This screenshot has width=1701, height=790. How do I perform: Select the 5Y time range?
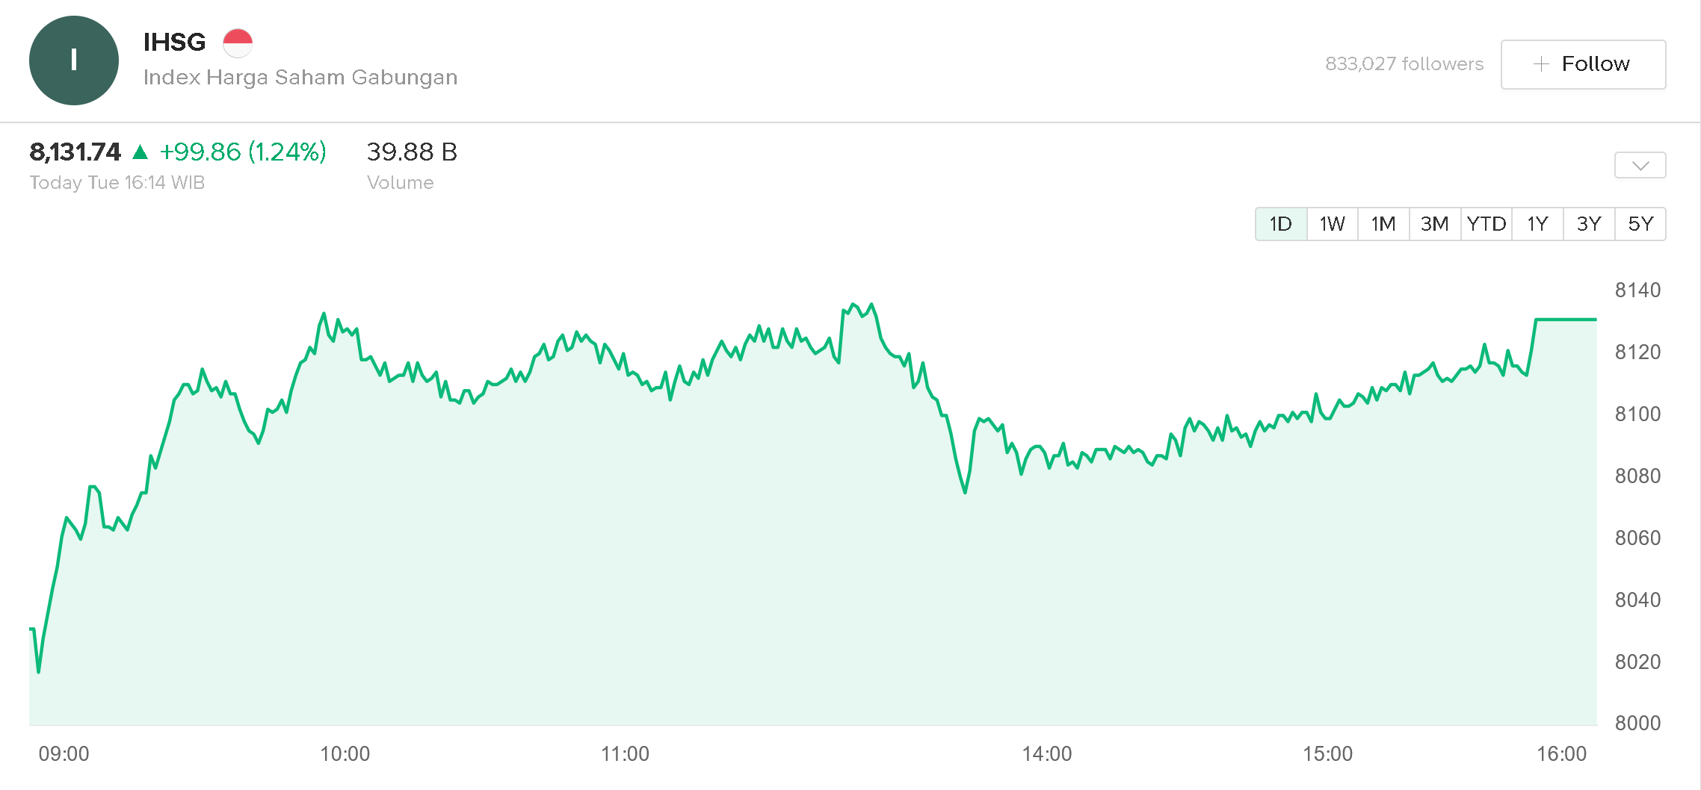click(1640, 224)
